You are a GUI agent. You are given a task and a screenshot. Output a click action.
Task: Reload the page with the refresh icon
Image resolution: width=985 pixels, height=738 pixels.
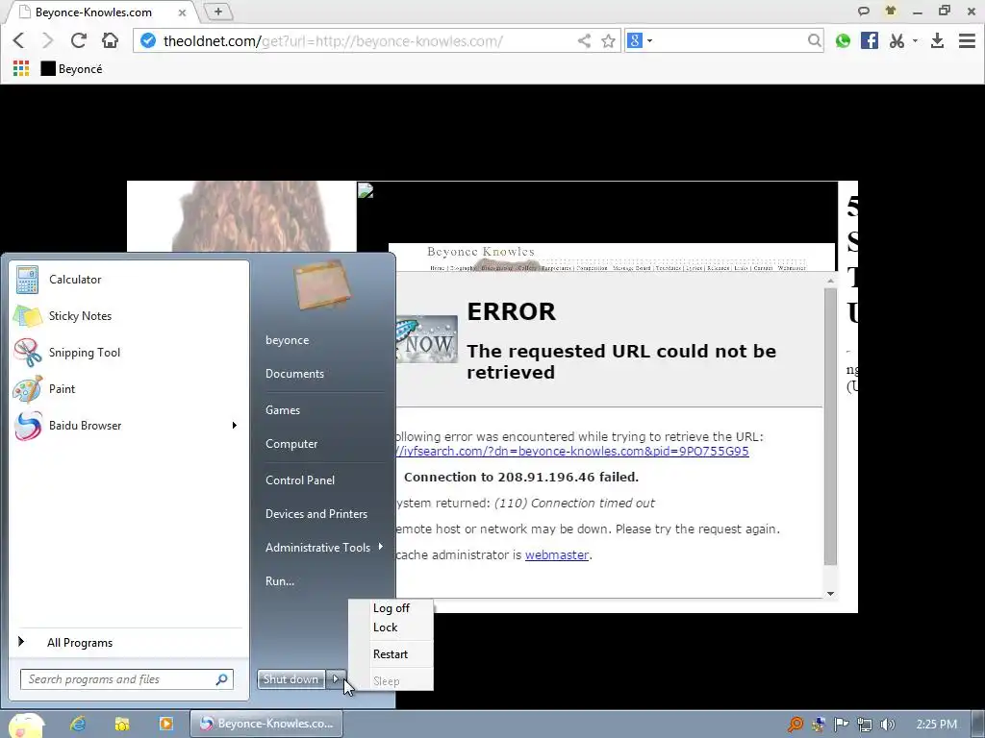click(79, 40)
